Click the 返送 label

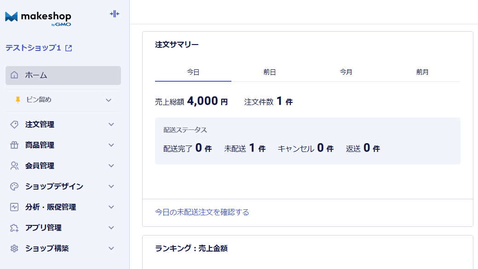click(353, 149)
